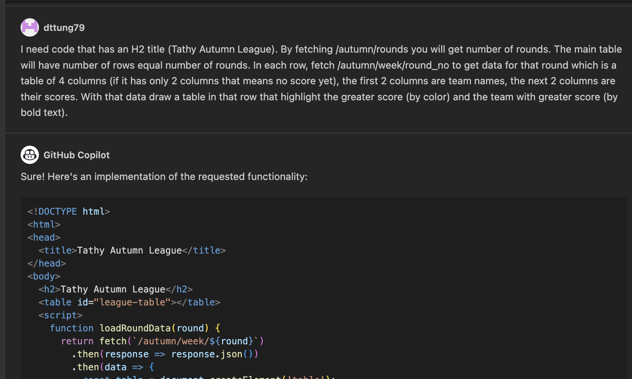Click the dttung79 username

[x=64, y=28]
